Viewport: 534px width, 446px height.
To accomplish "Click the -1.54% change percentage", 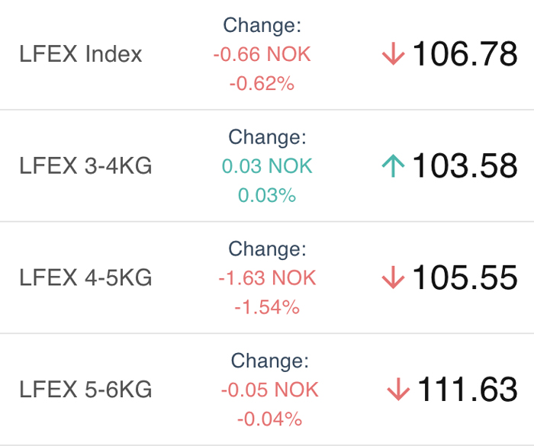I will (267, 306).
